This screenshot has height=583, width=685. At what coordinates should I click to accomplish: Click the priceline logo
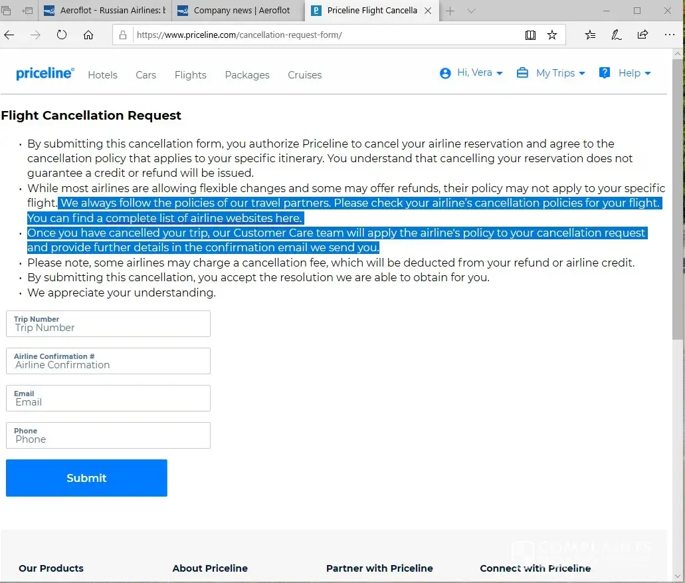[x=45, y=73]
